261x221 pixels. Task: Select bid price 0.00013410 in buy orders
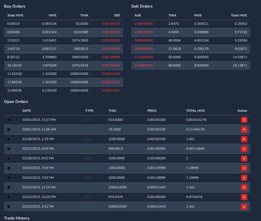pyautogui.click(x=111, y=82)
